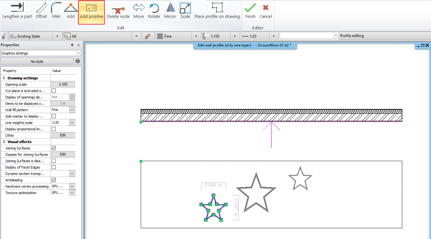Image resolution: width=431 pixels, height=239 pixels.
Task: Pick the Rotate tool
Action: point(154,11)
